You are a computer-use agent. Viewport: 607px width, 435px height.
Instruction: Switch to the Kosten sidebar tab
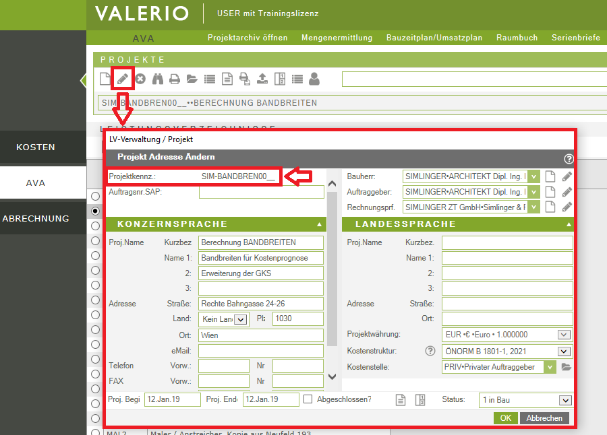(x=36, y=147)
